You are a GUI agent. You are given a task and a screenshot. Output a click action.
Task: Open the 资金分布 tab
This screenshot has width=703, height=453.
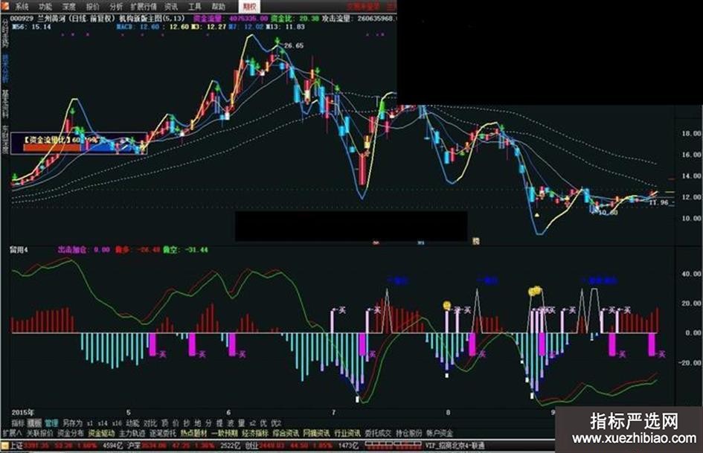coord(71,433)
